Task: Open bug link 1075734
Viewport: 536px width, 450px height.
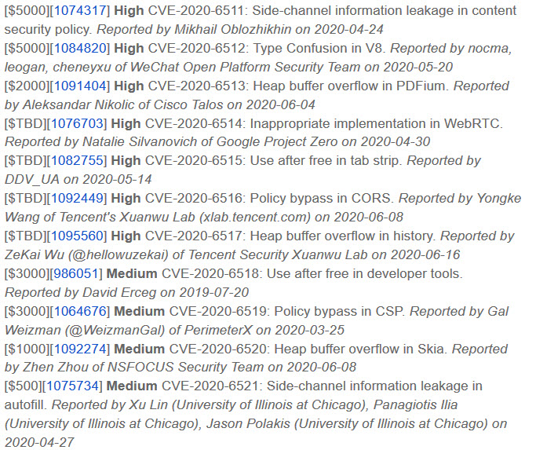Action: pos(73,386)
